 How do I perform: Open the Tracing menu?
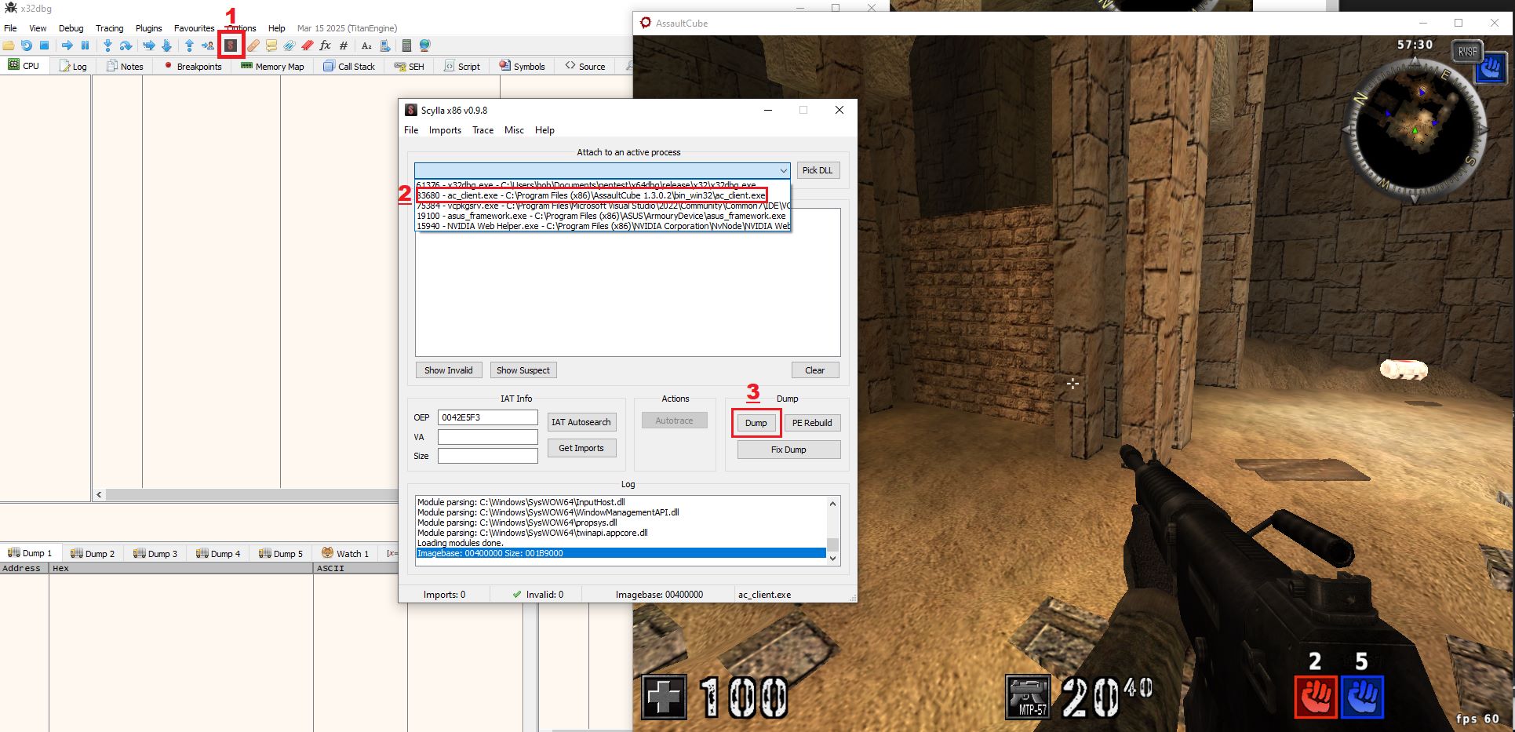[110, 27]
